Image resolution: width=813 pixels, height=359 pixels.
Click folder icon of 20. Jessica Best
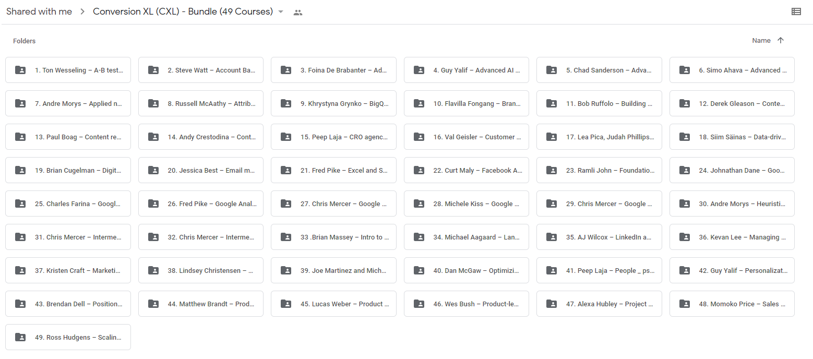click(153, 170)
